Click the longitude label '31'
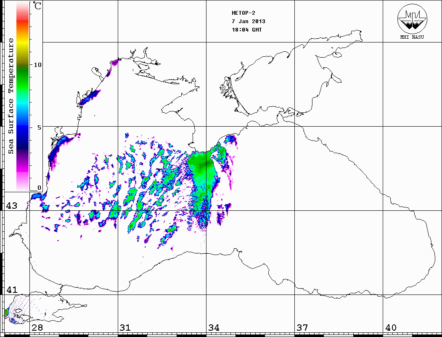This screenshot has width=442, height=337. (x=125, y=328)
